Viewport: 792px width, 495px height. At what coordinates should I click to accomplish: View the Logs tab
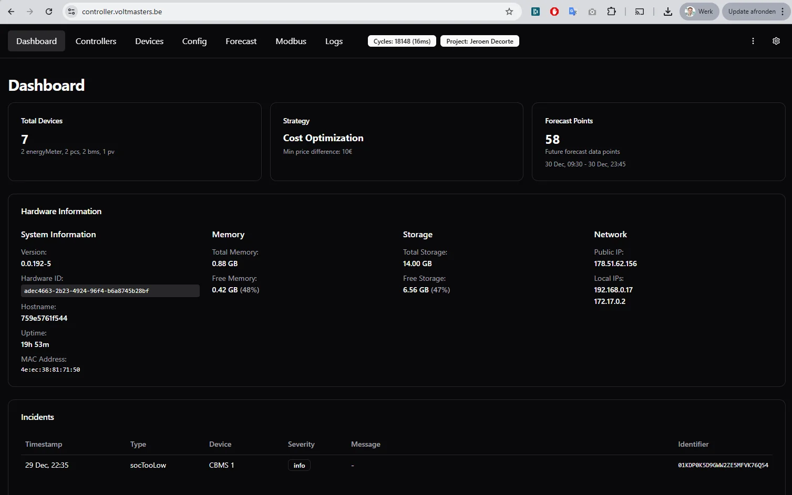[x=334, y=41]
